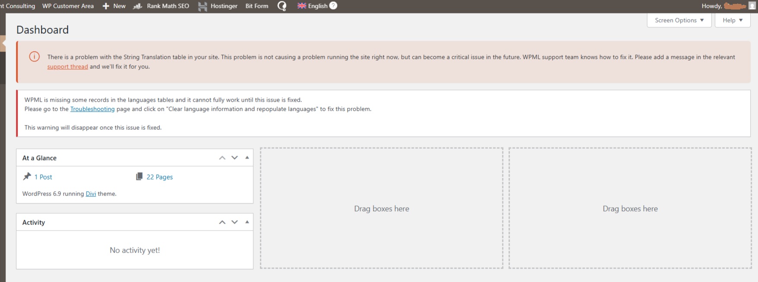
Task: Collapse the Activity panel
Action: click(x=247, y=222)
